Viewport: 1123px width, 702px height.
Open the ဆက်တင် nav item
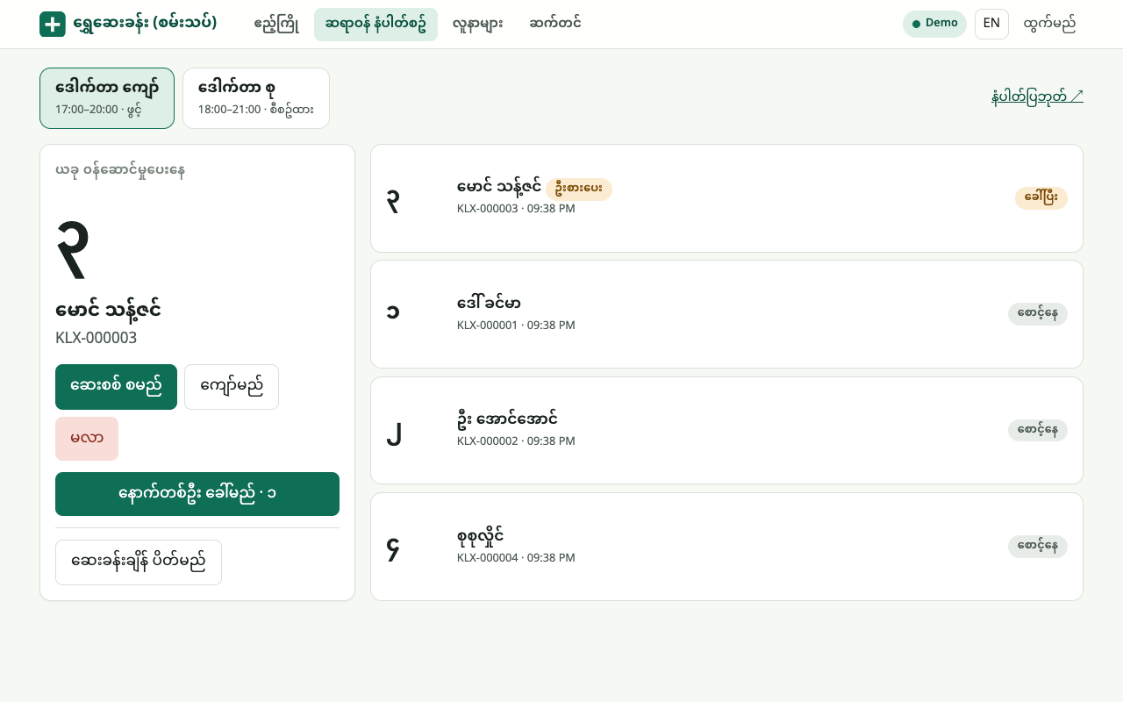click(554, 25)
